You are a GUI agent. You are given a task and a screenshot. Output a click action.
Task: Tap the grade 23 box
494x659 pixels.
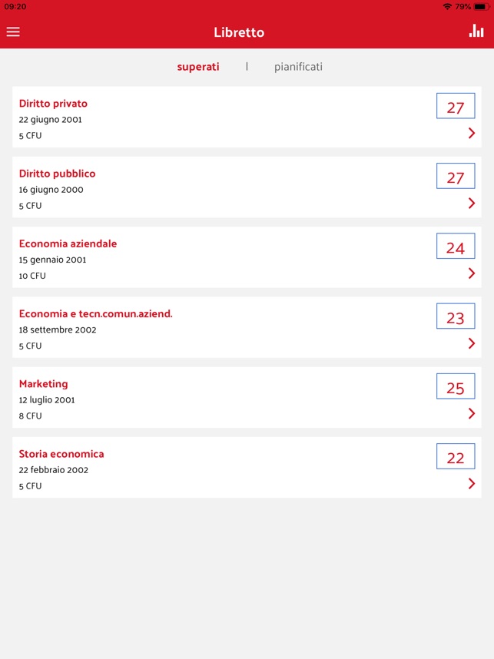pos(456,316)
